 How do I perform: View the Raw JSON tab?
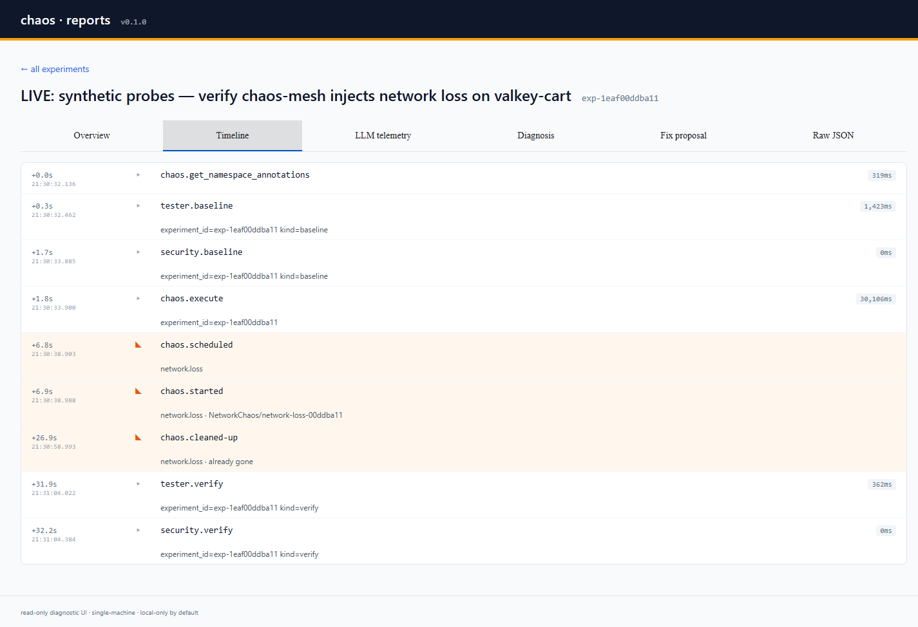[x=833, y=136]
